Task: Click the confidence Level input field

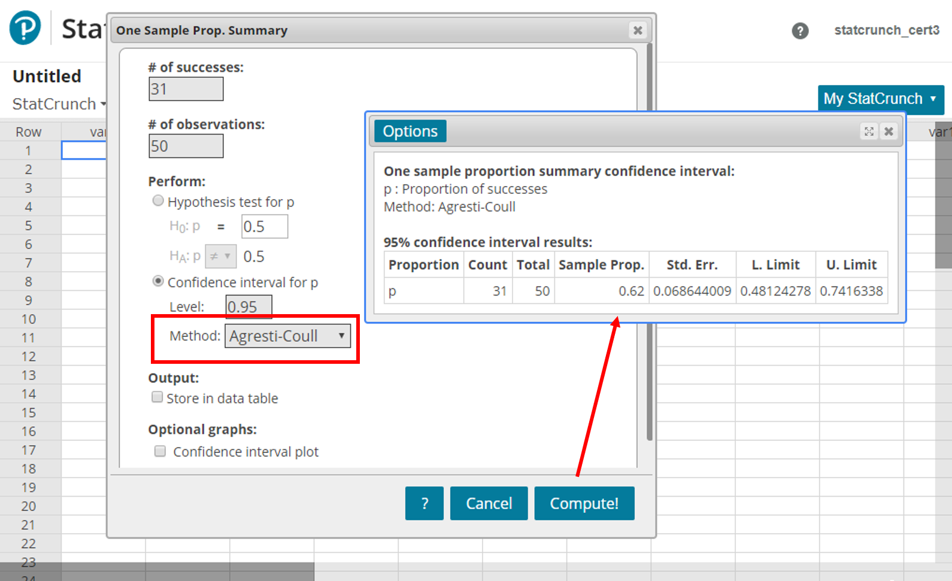Action: click(x=248, y=306)
